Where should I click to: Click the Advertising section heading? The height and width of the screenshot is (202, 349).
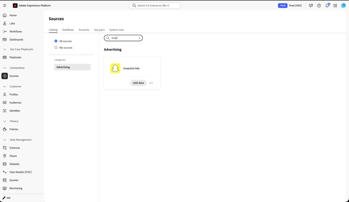113,50
